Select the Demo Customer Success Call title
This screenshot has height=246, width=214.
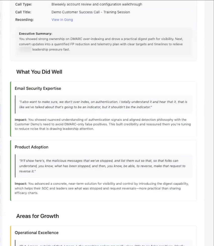tap(91, 12)
